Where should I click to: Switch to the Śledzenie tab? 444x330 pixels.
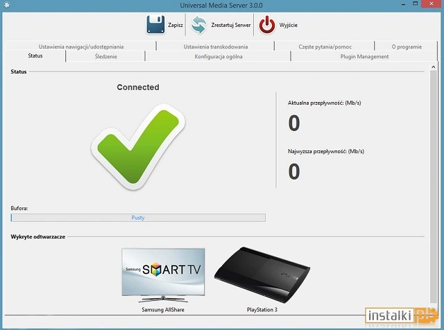click(105, 56)
